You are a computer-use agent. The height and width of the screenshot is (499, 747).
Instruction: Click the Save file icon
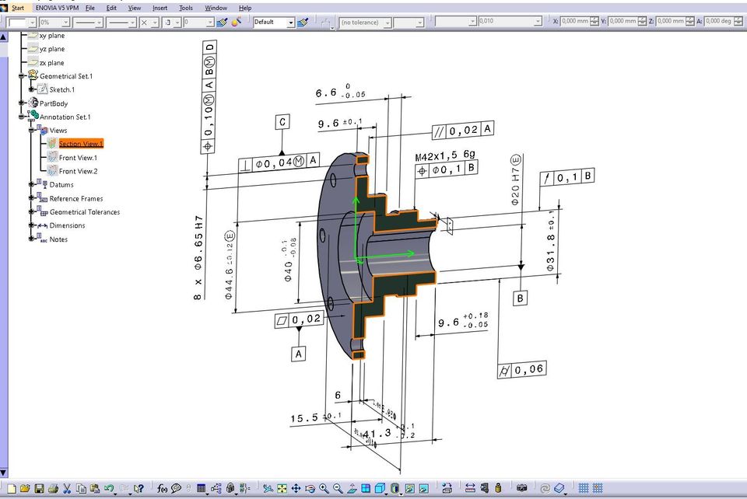click(39, 488)
